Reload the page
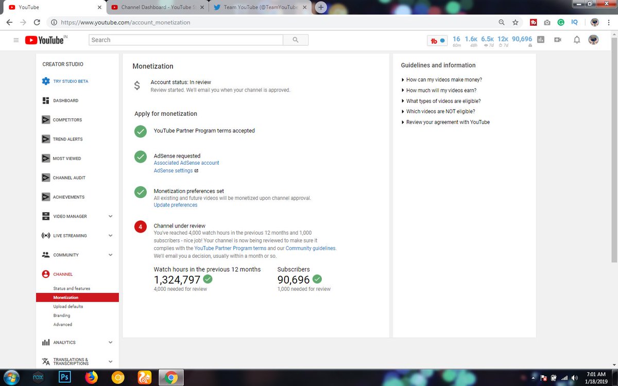The height and width of the screenshot is (386, 618). coord(37,23)
